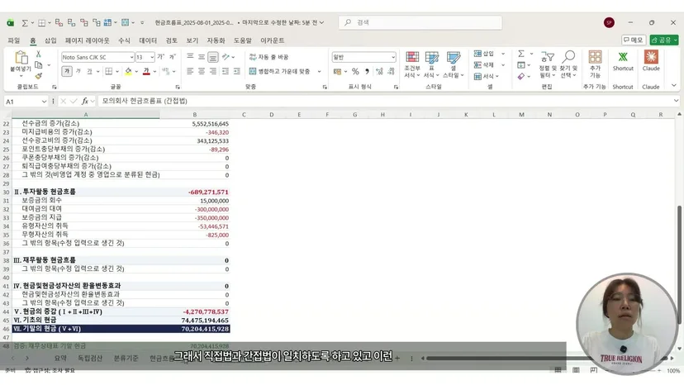Toggle underline formatting
Screen dimensions: 684x385
pyautogui.click(x=89, y=71)
